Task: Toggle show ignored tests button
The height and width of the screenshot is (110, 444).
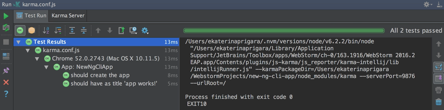Action: (32, 30)
